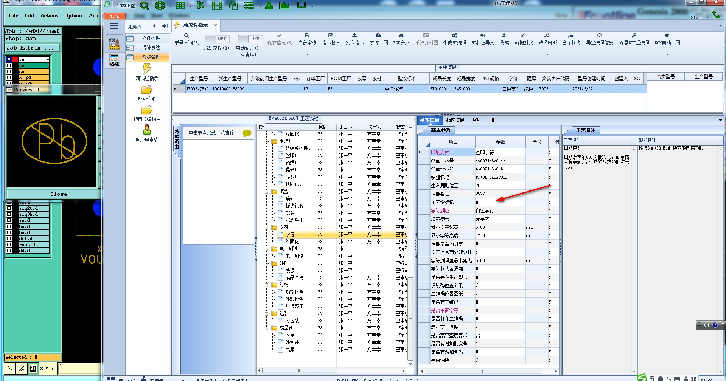Click the green grid table icon
This screenshot has height=381, width=726.
[x=180, y=5]
